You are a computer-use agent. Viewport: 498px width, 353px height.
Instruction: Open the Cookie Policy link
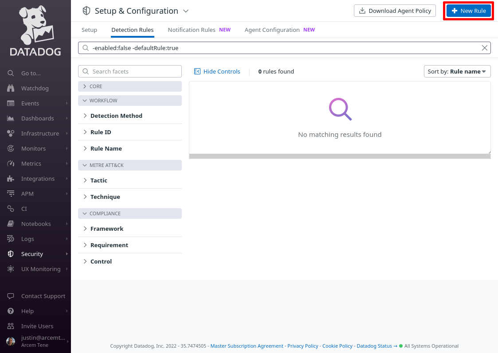click(337, 346)
